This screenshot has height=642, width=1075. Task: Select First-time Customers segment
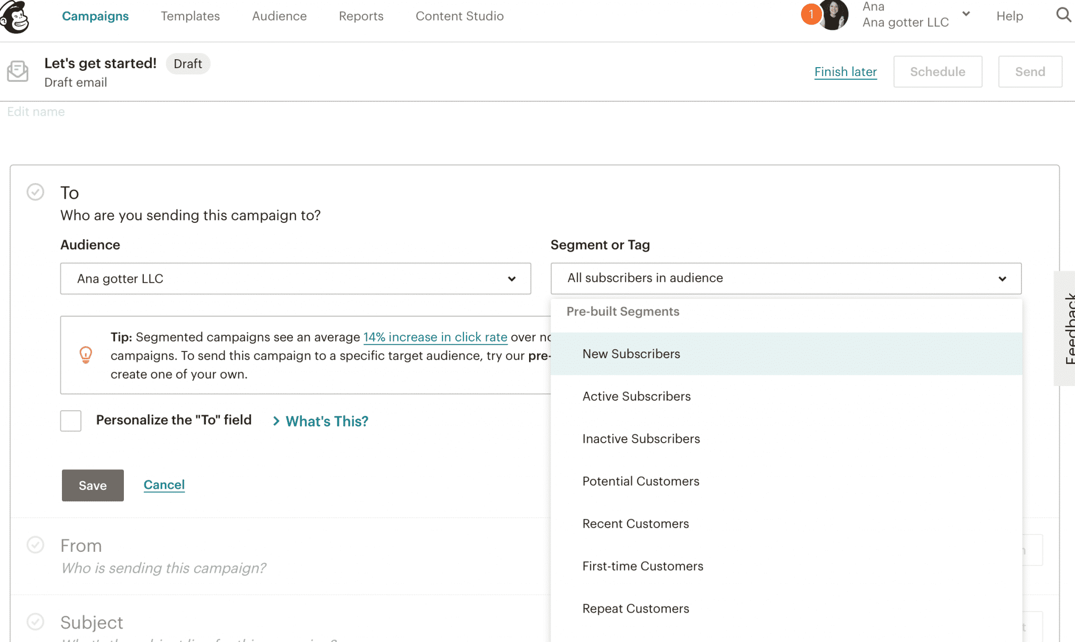click(786, 566)
